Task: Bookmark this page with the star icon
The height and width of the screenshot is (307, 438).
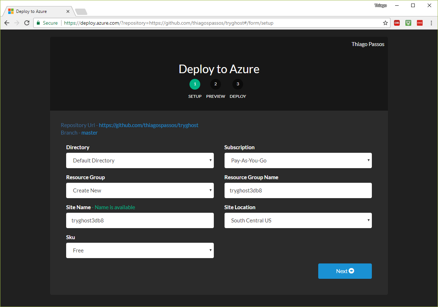Action: pyautogui.click(x=385, y=23)
